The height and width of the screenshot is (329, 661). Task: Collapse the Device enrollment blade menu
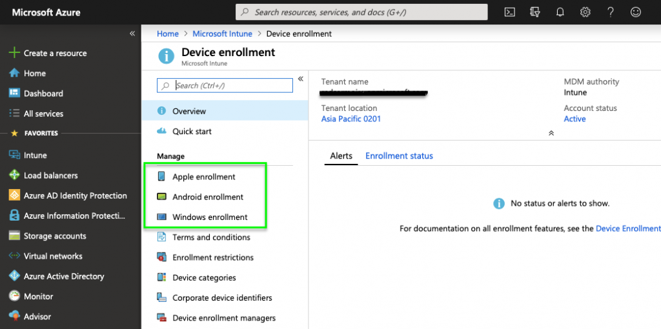[x=301, y=79]
